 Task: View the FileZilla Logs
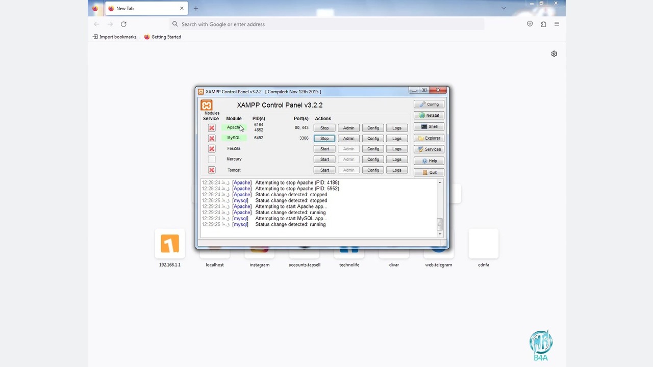397,149
